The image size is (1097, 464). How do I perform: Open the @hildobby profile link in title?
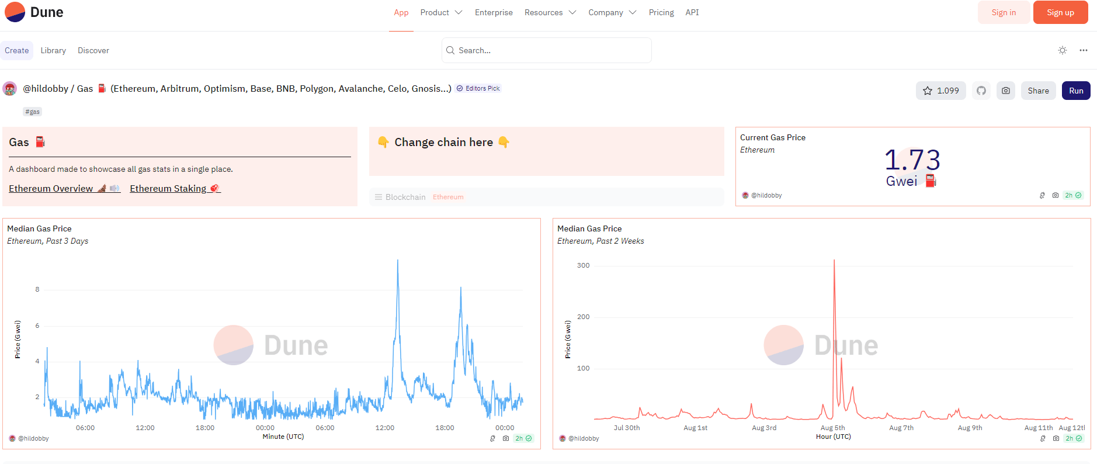(x=46, y=89)
